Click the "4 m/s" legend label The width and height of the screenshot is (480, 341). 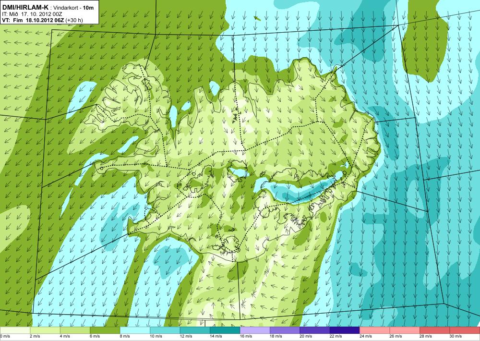pyautogui.click(x=65, y=336)
